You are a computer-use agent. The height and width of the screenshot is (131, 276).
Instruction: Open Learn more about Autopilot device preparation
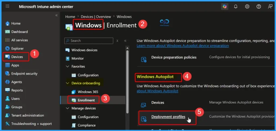click(183, 46)
